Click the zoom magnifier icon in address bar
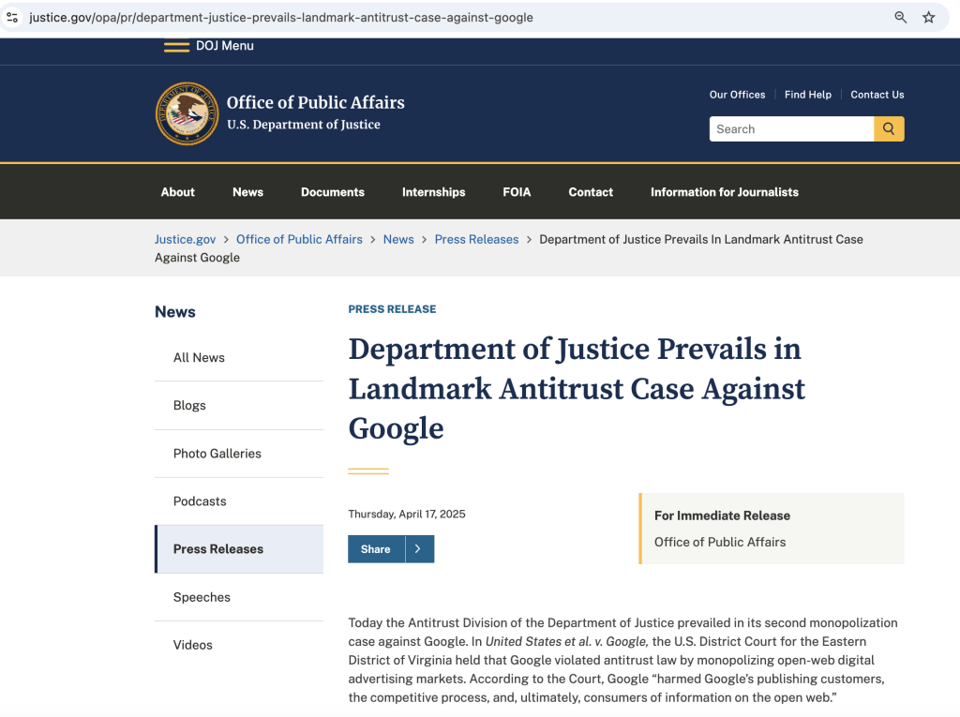Screen dimensions: 960x717 coord(900,17)
